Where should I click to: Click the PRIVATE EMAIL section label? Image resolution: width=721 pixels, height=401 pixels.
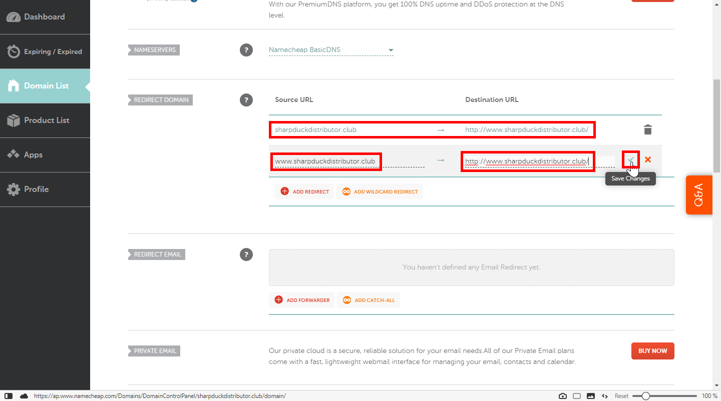[154, 351]
